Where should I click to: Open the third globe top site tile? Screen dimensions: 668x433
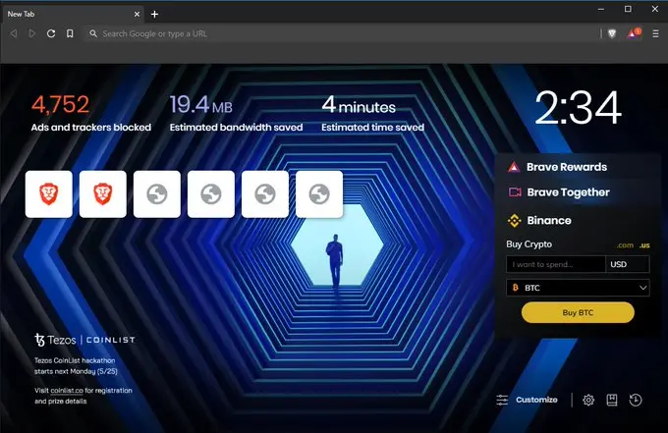pos(265,194)
